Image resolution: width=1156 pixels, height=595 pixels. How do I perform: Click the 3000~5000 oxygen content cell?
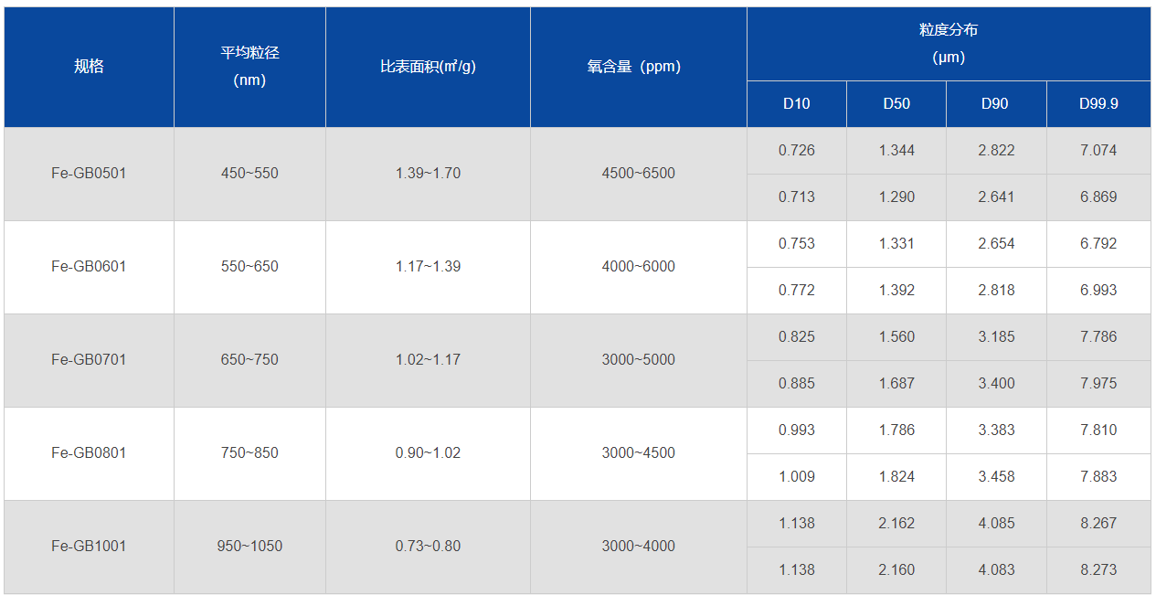(638, 360)
